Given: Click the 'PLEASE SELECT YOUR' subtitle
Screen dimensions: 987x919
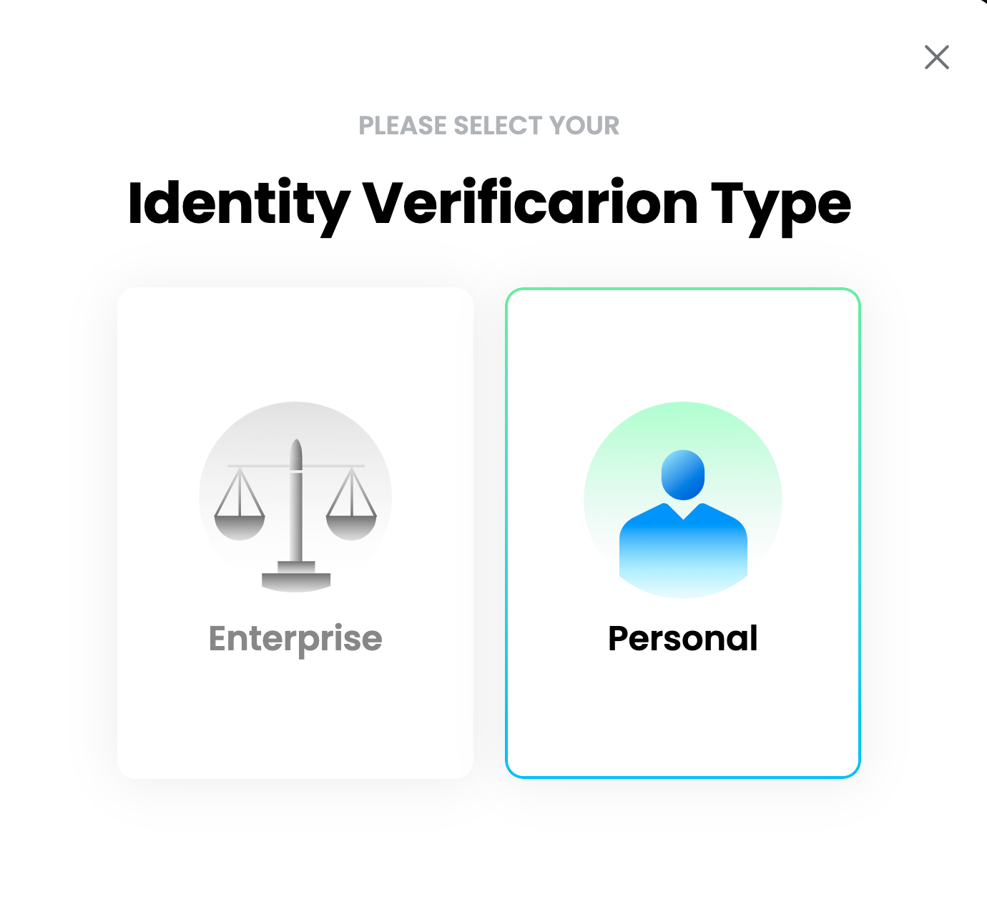Looking at the screenshot, I should tap(489, 126).
